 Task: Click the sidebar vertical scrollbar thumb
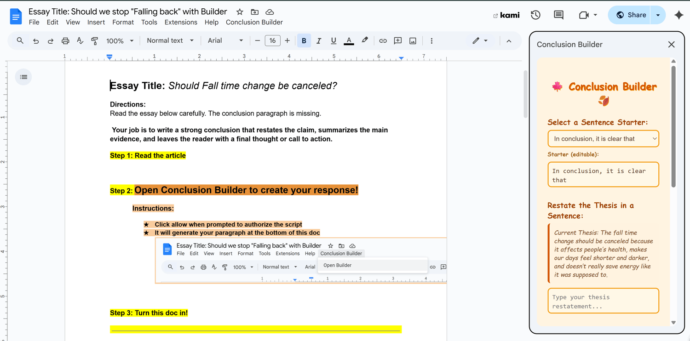[673, 126]
